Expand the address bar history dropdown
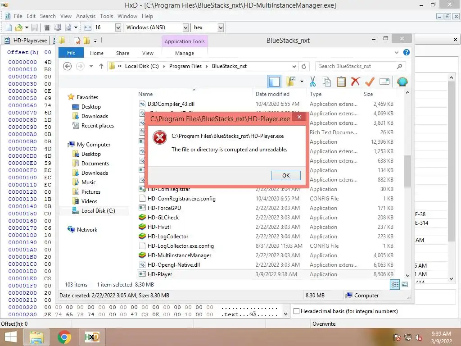Screen dimensions: 461x346 point(294,66)
